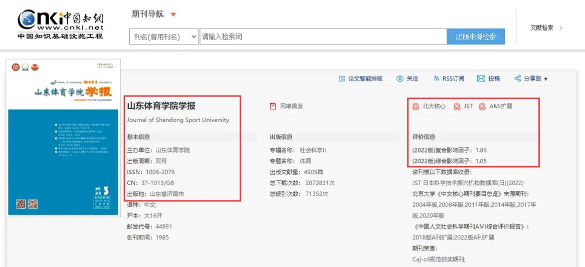Click the chevron next to 文献检索

click(561, 27)
